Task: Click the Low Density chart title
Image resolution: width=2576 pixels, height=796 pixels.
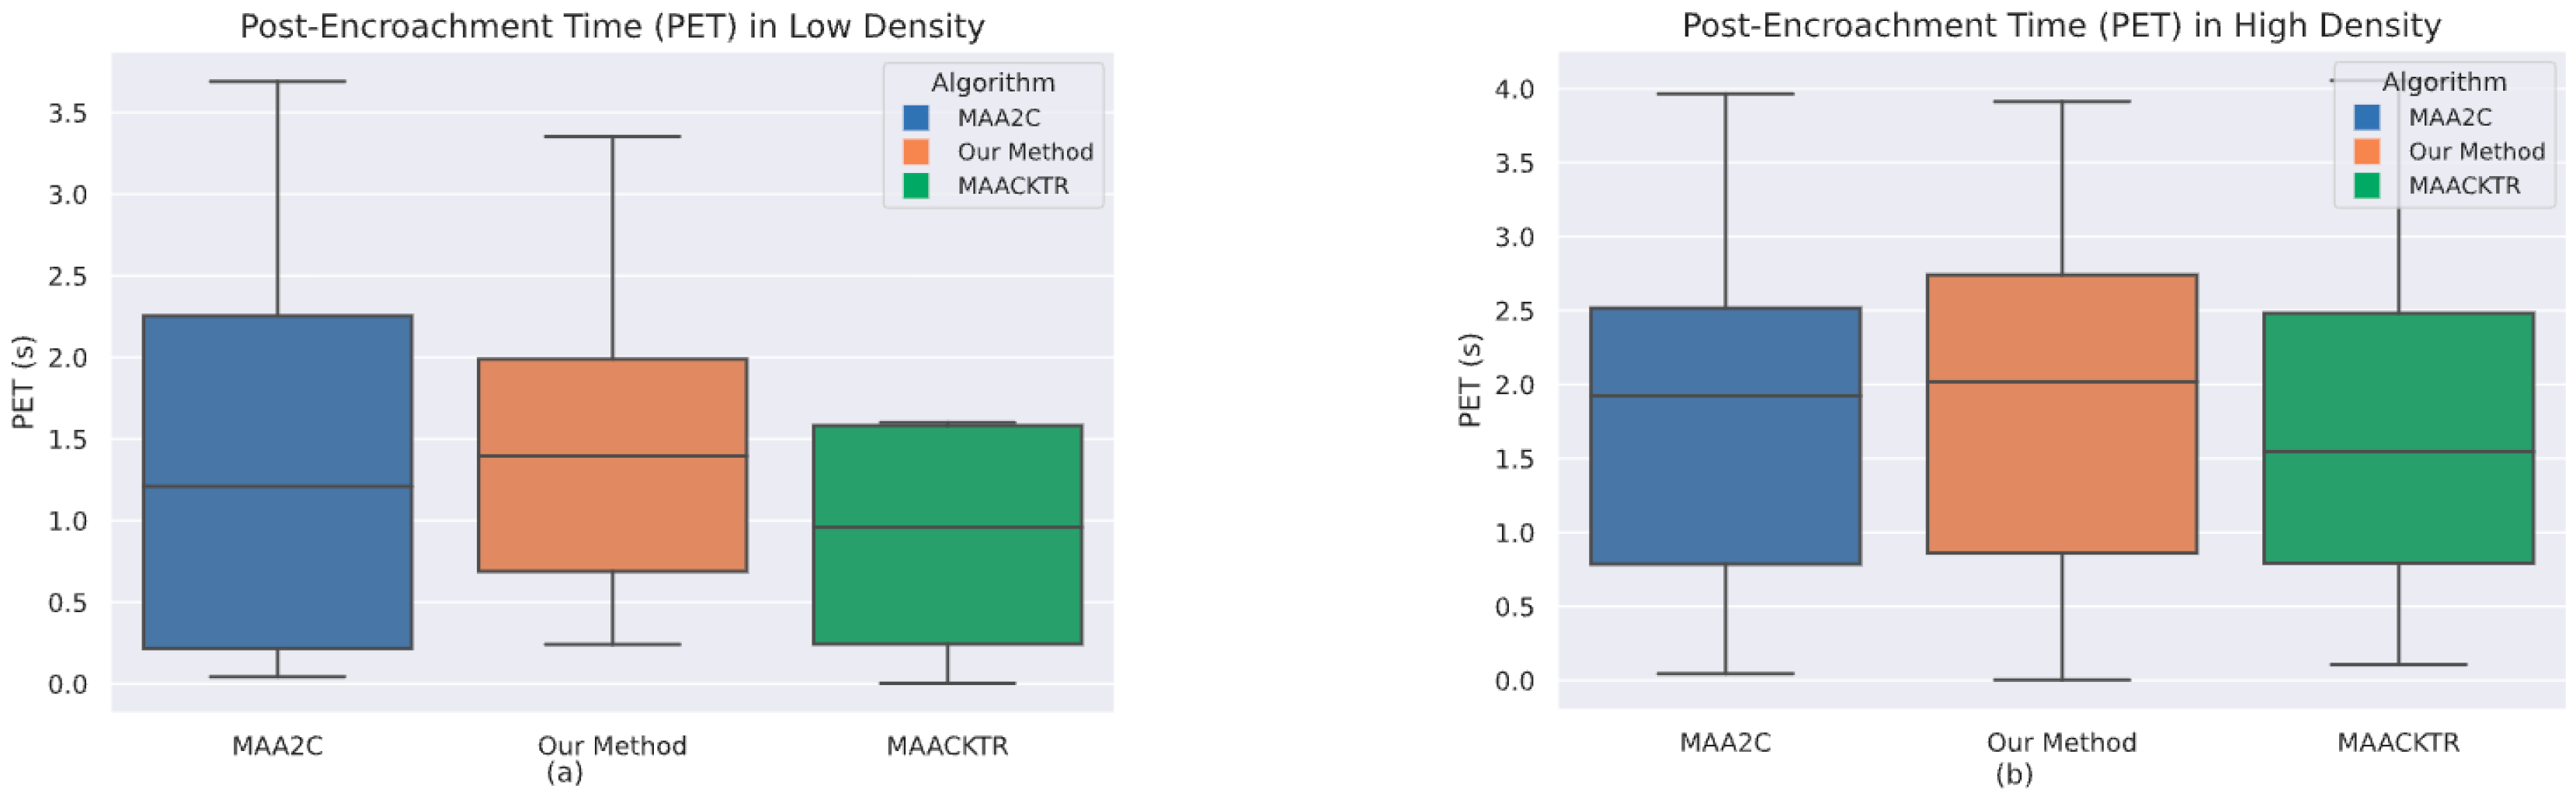Action: click(x=612, y=26)
